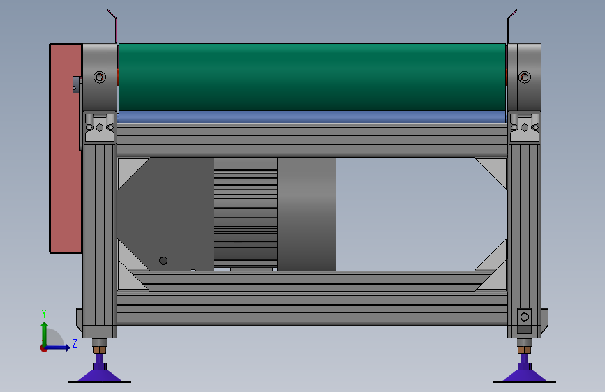Select the left purple leveling foot
This screenshot has width=605, height=392.
click(x=100, y=372)
